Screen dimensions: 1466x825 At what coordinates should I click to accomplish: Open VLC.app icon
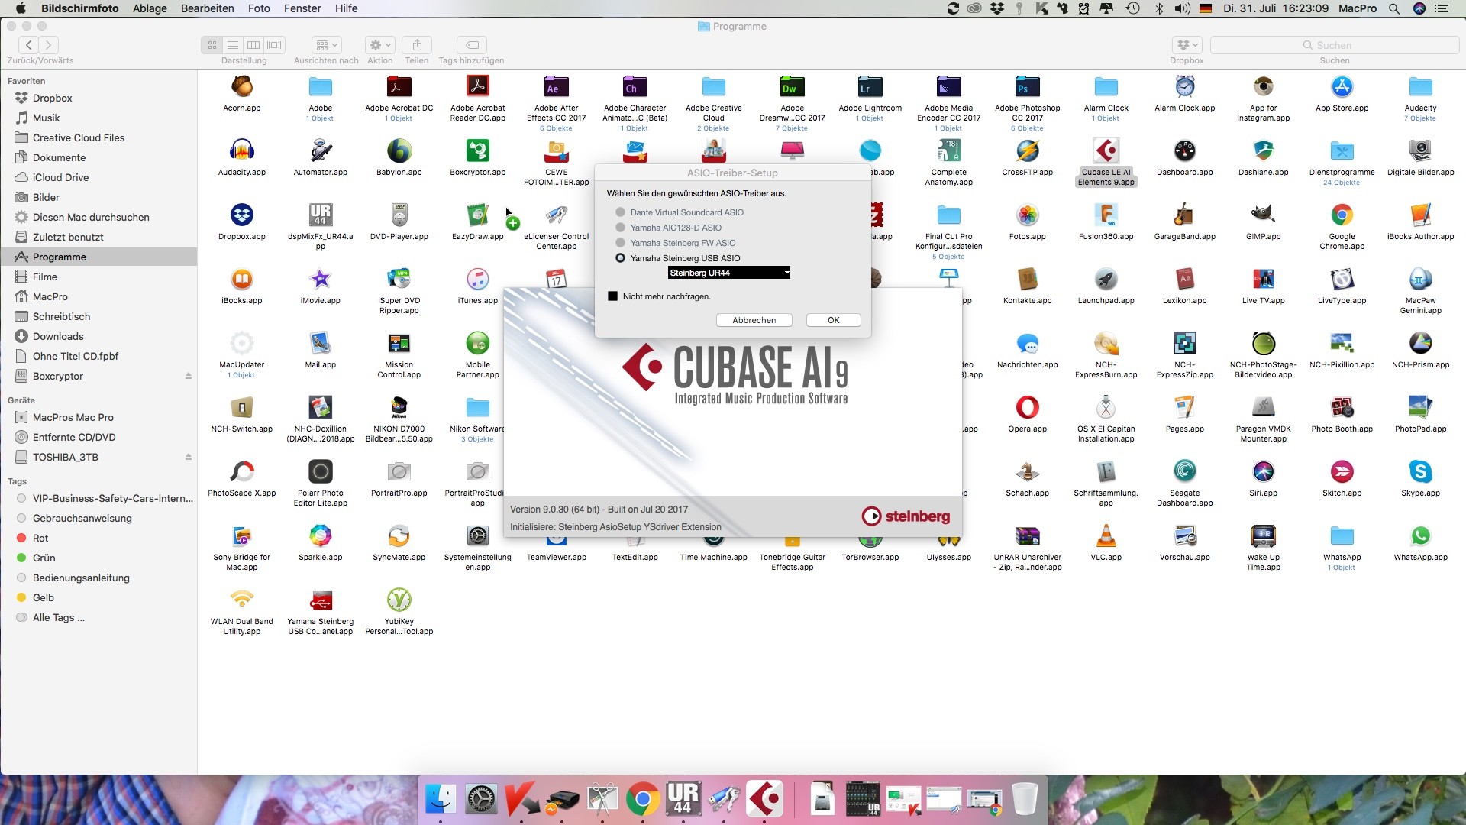click(1106, 536)
